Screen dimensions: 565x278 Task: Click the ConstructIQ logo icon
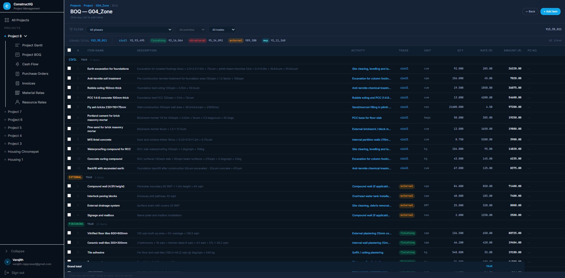[7, 6]
